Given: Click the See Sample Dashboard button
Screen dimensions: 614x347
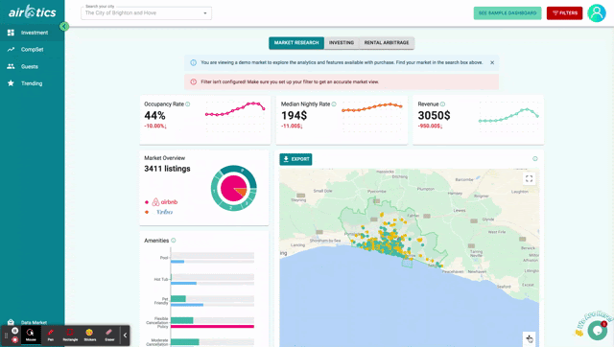Looking at the screenshot, I should click(508, 12).
